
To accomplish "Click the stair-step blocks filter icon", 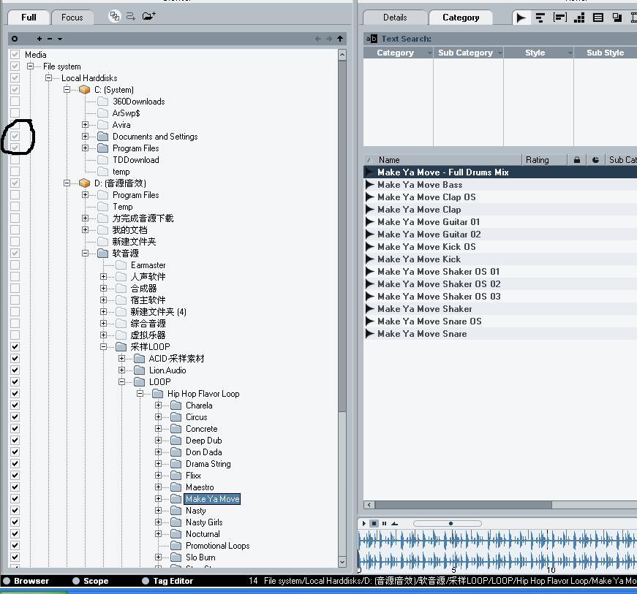I will [579, 18].
